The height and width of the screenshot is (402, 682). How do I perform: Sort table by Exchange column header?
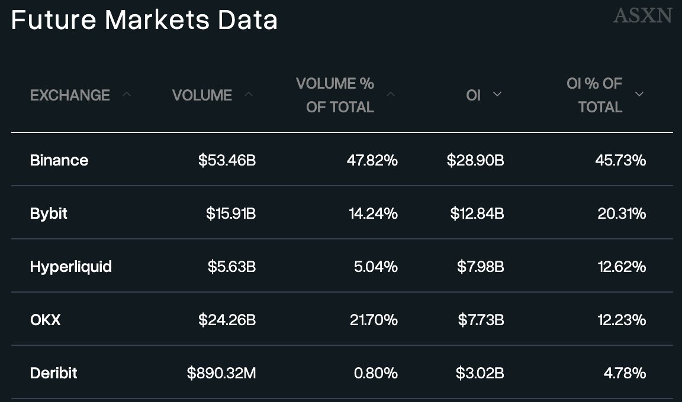pyautogui.click(x=70, y=95)
